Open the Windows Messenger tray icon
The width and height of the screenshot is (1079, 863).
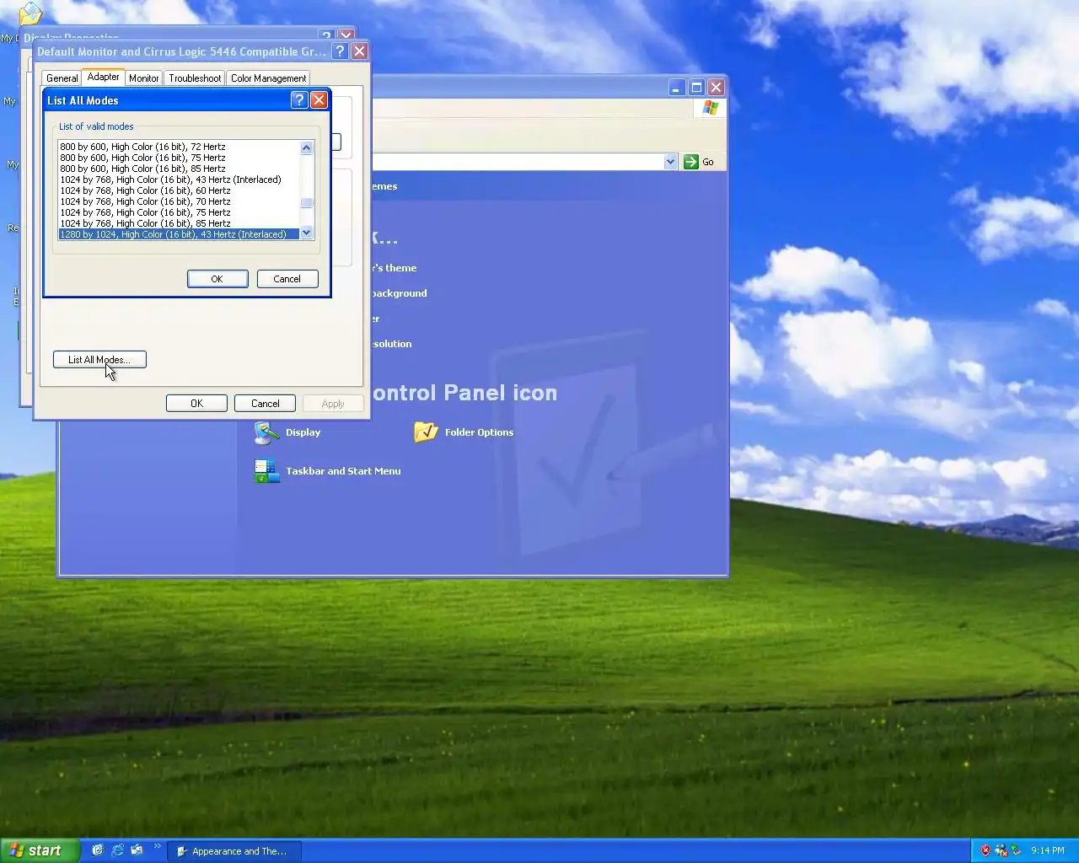[x=1001, y=850]
